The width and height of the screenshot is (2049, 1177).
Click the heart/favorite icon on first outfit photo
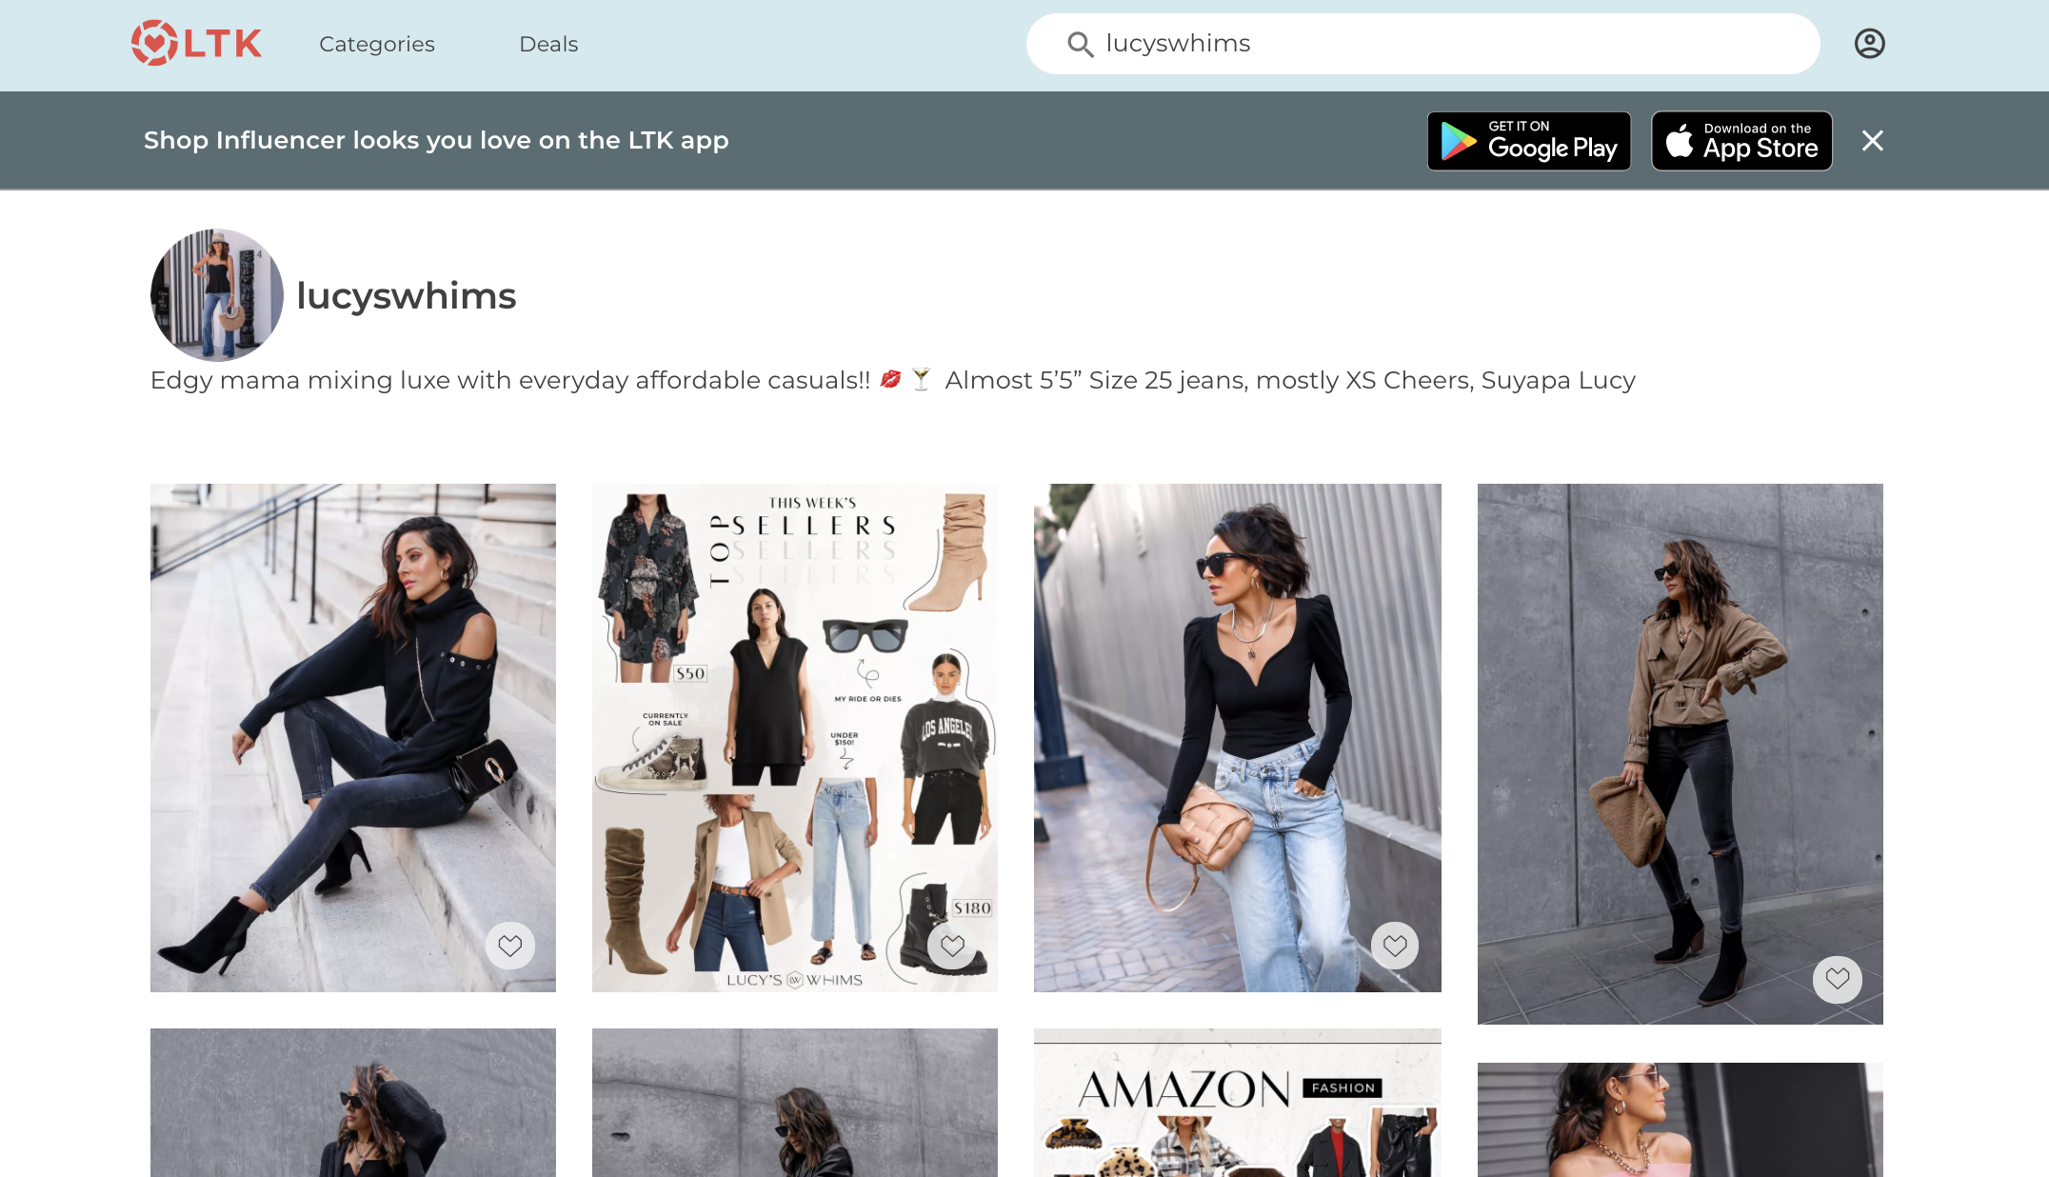tap(511, 945)
